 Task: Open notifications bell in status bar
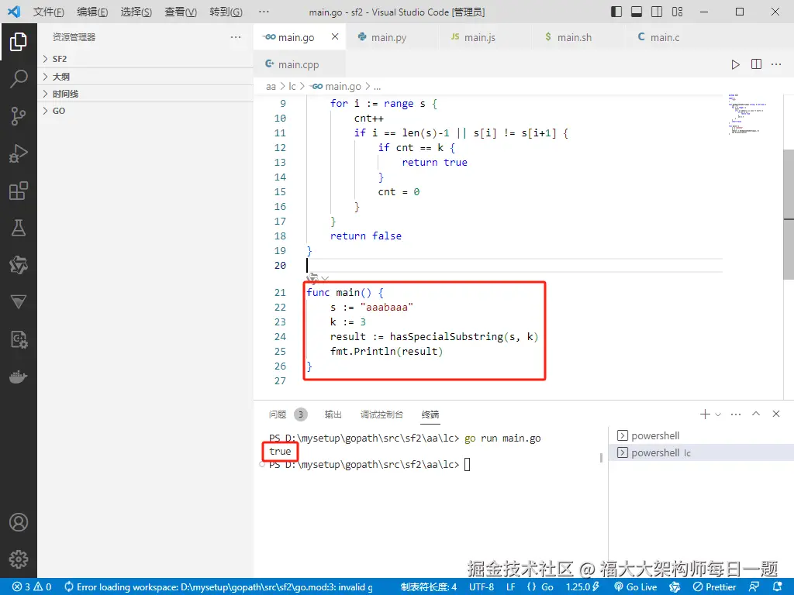(x=778, y=587)
